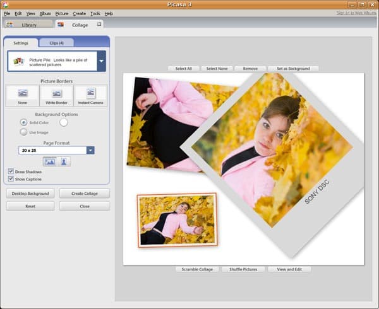Click the Set as Background button
The width and height of the screenshot is (379, 309).
point(293,69)
